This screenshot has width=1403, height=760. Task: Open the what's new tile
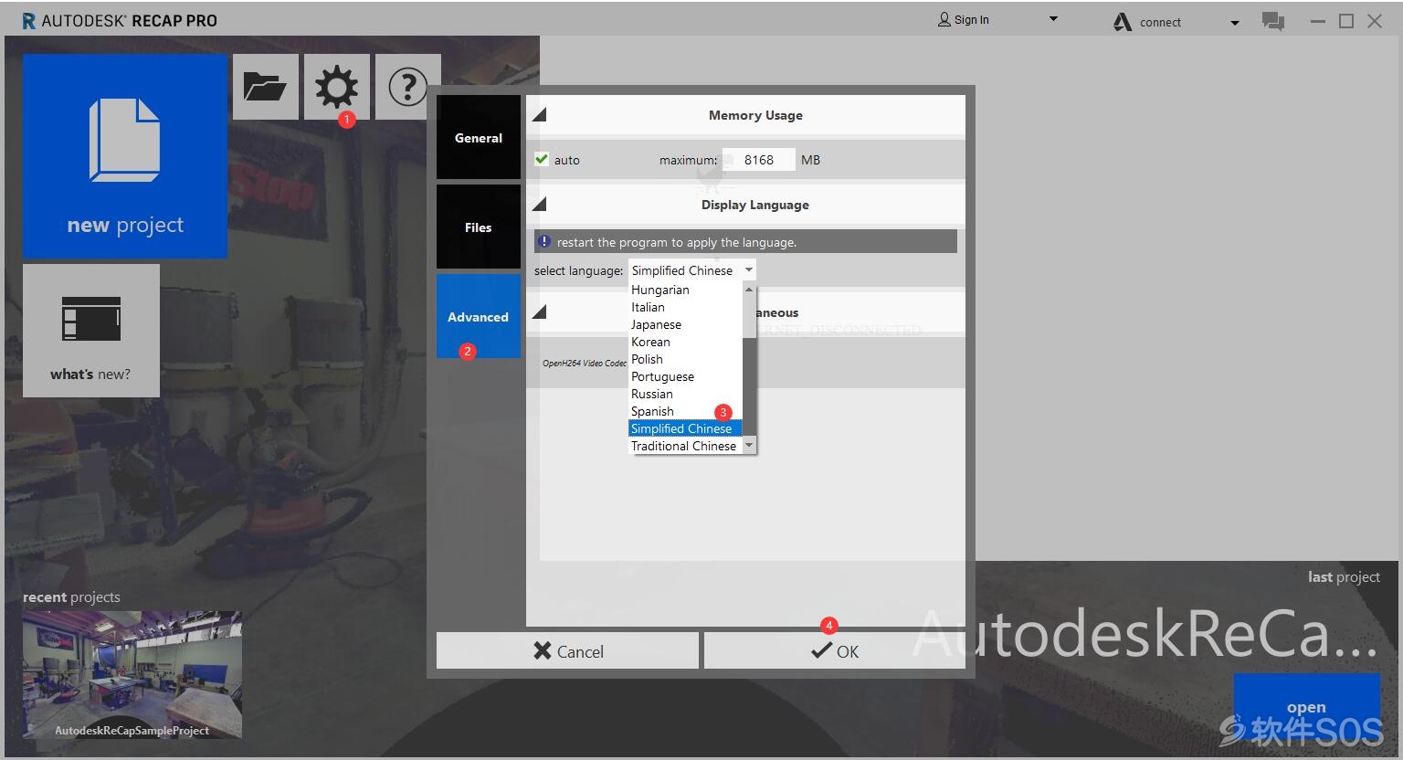[91, 331]
